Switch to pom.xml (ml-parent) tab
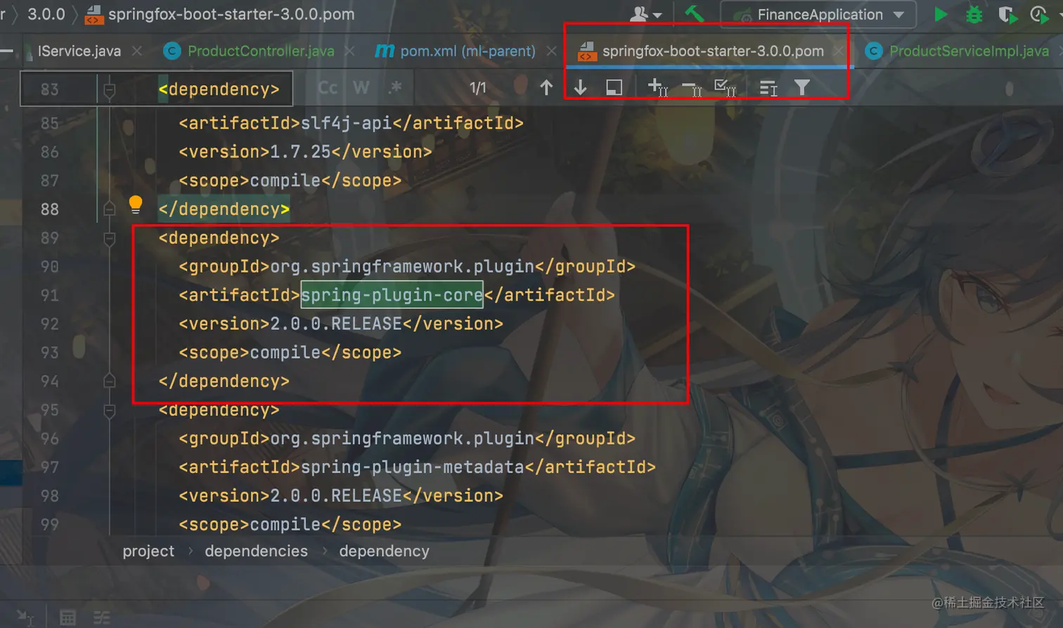This screenshot has height=628, width=1063. pos(455,51)
